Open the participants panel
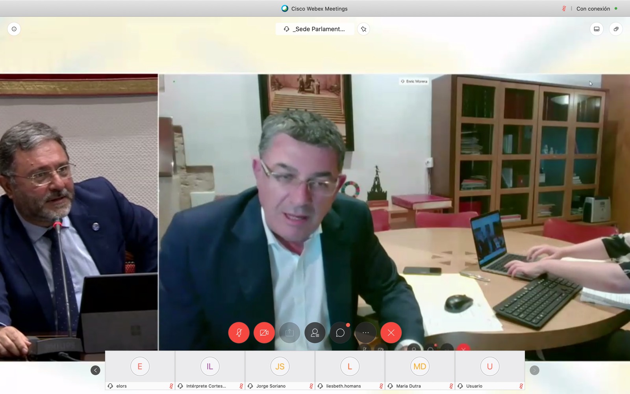The height and width of the screenshot is (394, 630). click(315, 333)
